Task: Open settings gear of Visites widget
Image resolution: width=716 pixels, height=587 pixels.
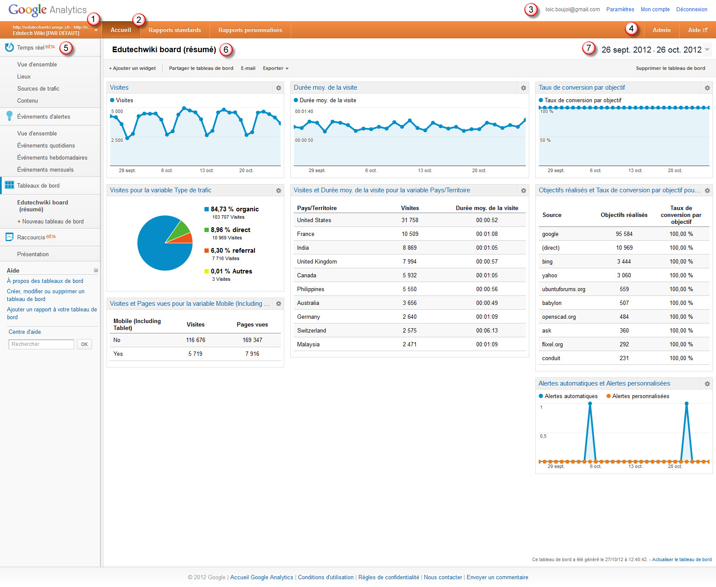Action: coord(279,88)
